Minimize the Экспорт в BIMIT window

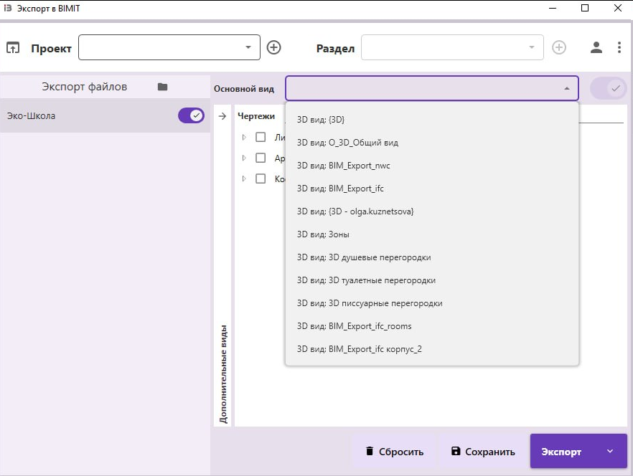pyautogui.click(x=553, y=8)
